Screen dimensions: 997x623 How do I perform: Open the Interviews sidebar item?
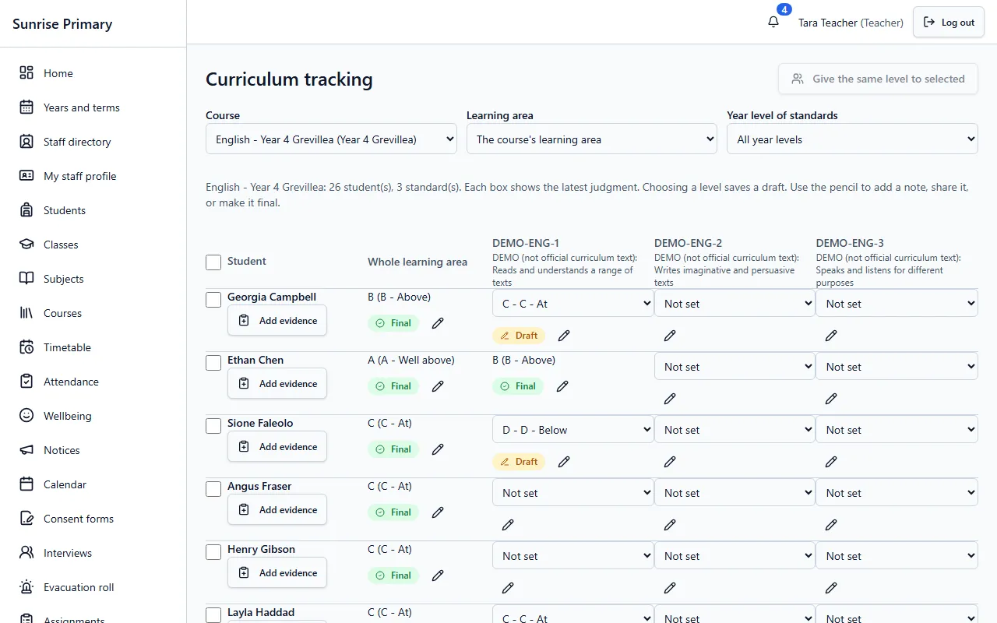click(x=68, y=553)
